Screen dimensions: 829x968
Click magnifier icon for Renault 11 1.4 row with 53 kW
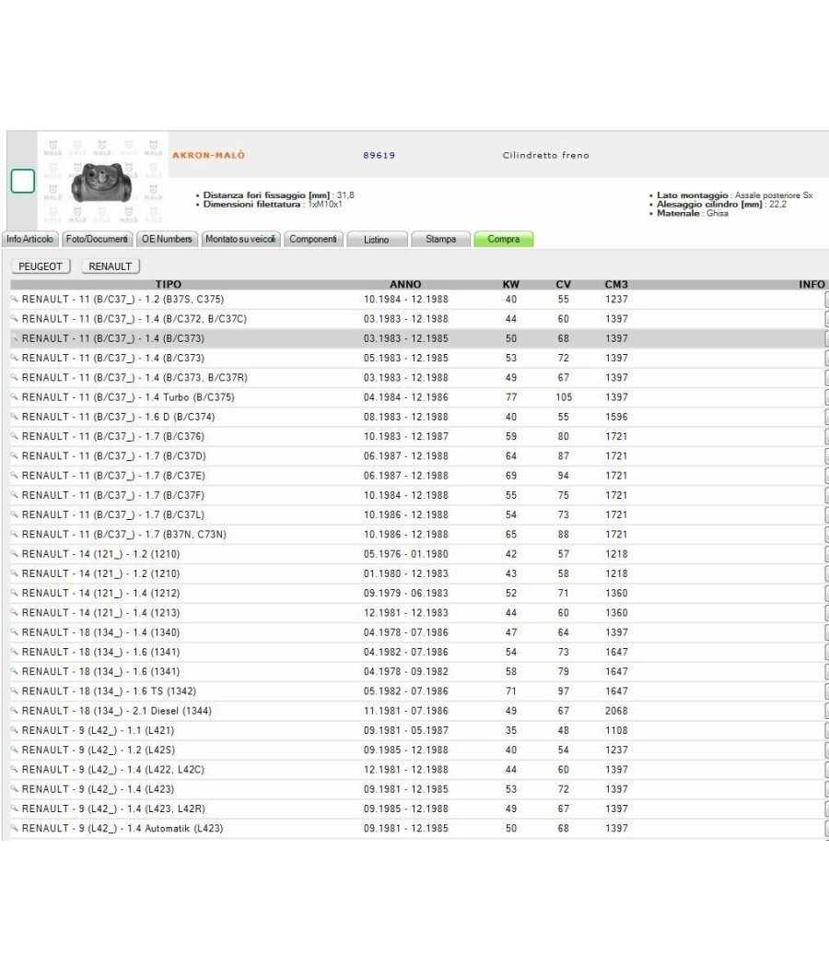click(x=14, y=358)
